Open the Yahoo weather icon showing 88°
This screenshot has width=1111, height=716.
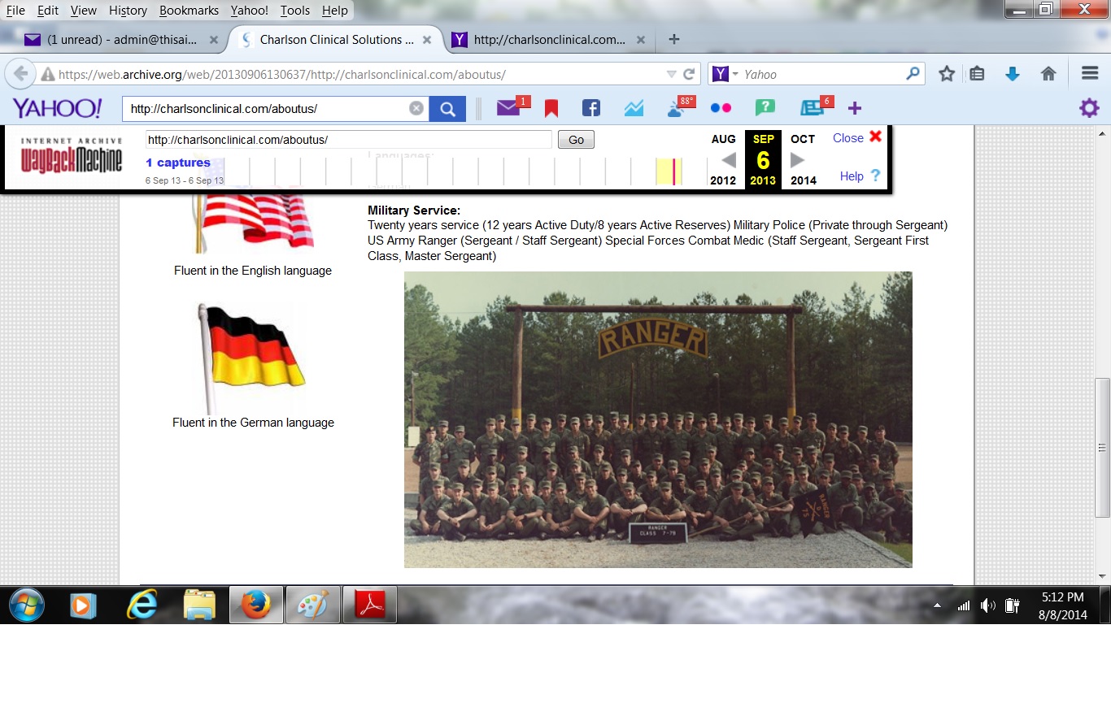(x=677, y=108)
